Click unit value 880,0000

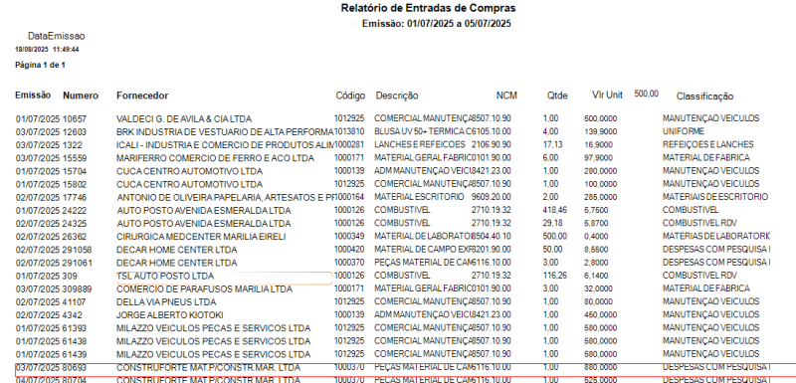point(601,367)
